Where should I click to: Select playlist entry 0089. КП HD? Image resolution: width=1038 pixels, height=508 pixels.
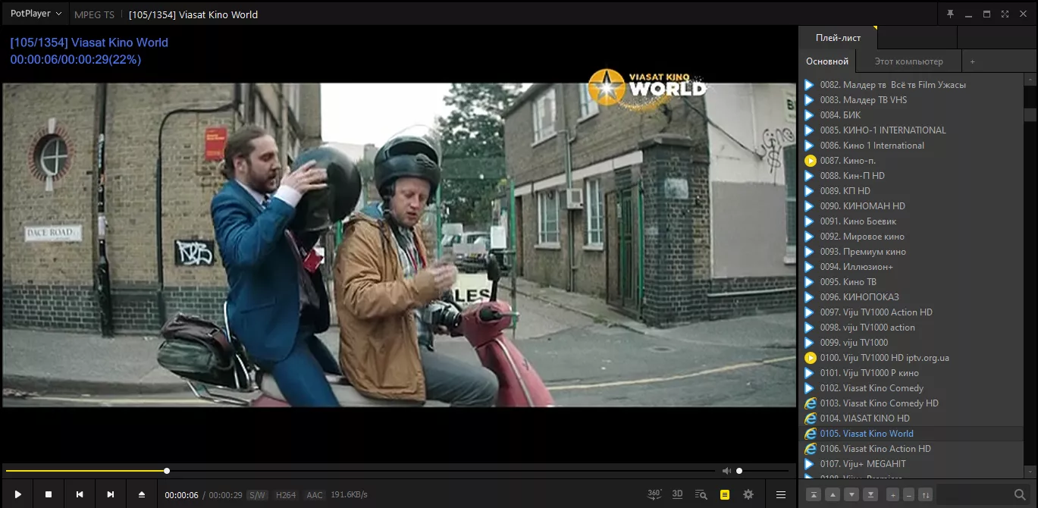pos(912,191)
